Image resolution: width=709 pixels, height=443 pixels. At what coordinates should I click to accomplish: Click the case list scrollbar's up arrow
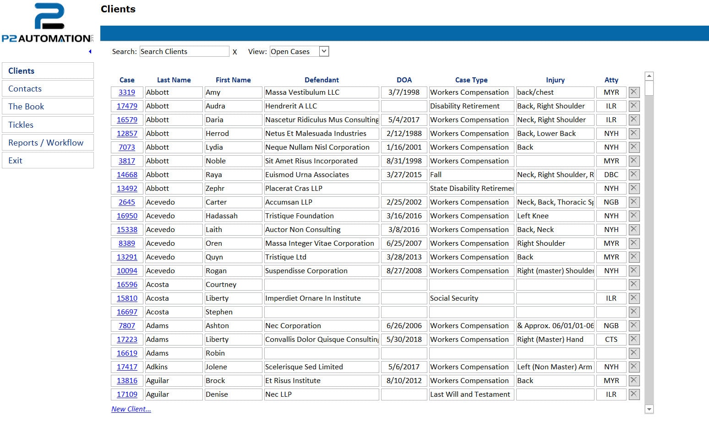(649, 76)
